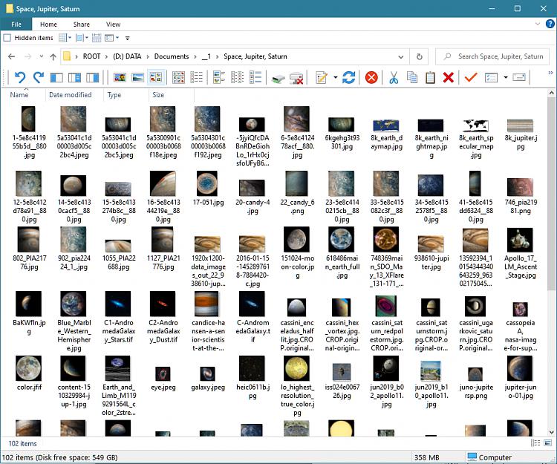Expand the address bar history dropdown
The height and width of the screenshot is (464, 557).
click(401, 57)
